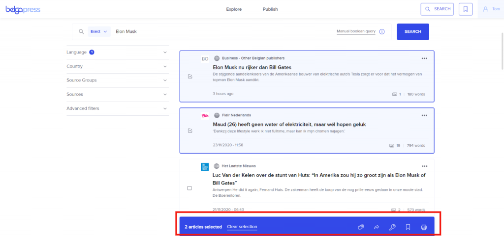
Task: Click the key icon in selection bar
Action: 392,227
